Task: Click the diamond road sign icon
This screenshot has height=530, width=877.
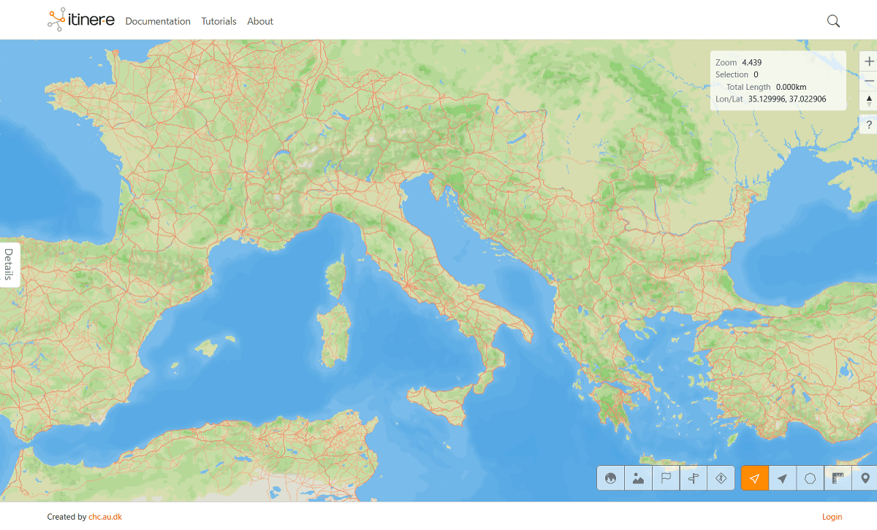Action: [721, 478]
